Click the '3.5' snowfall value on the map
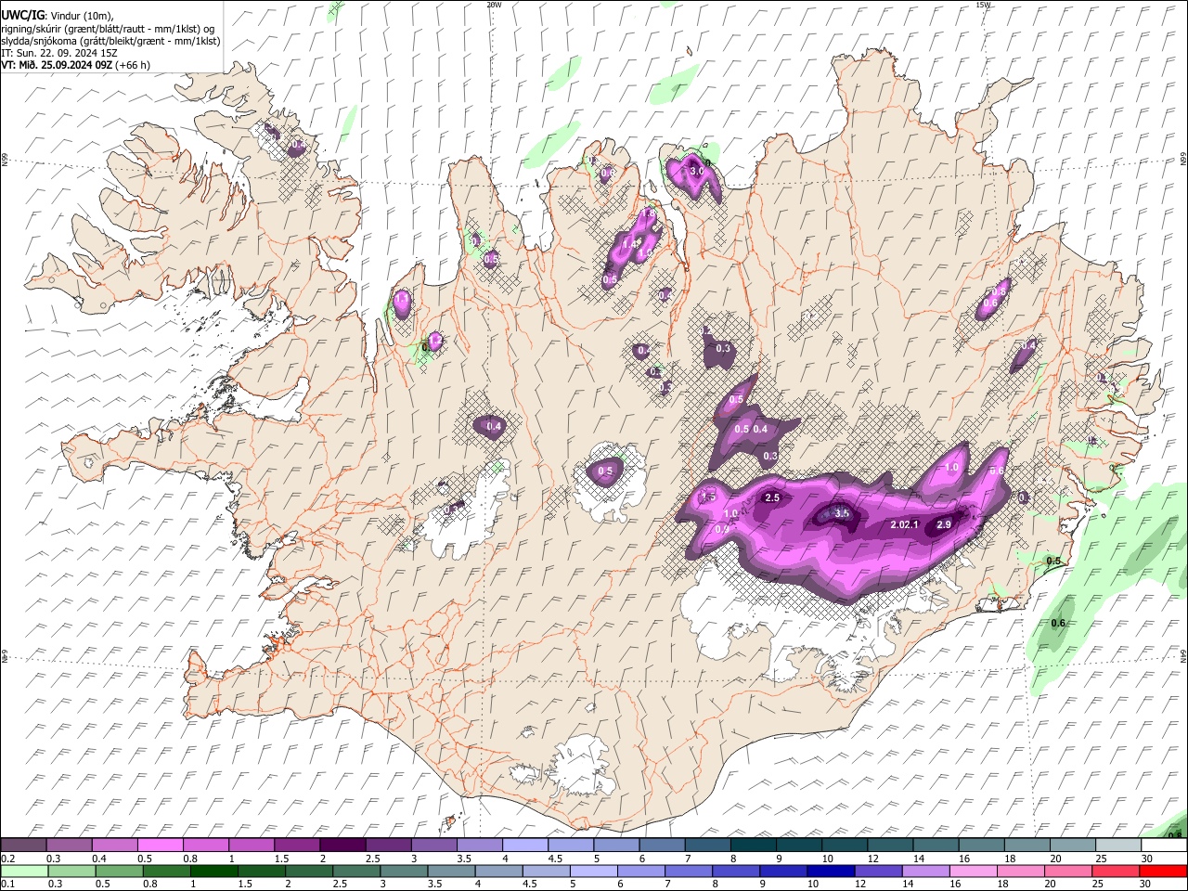The height and width of the screenshot is (891, 1188). [842, 513]
